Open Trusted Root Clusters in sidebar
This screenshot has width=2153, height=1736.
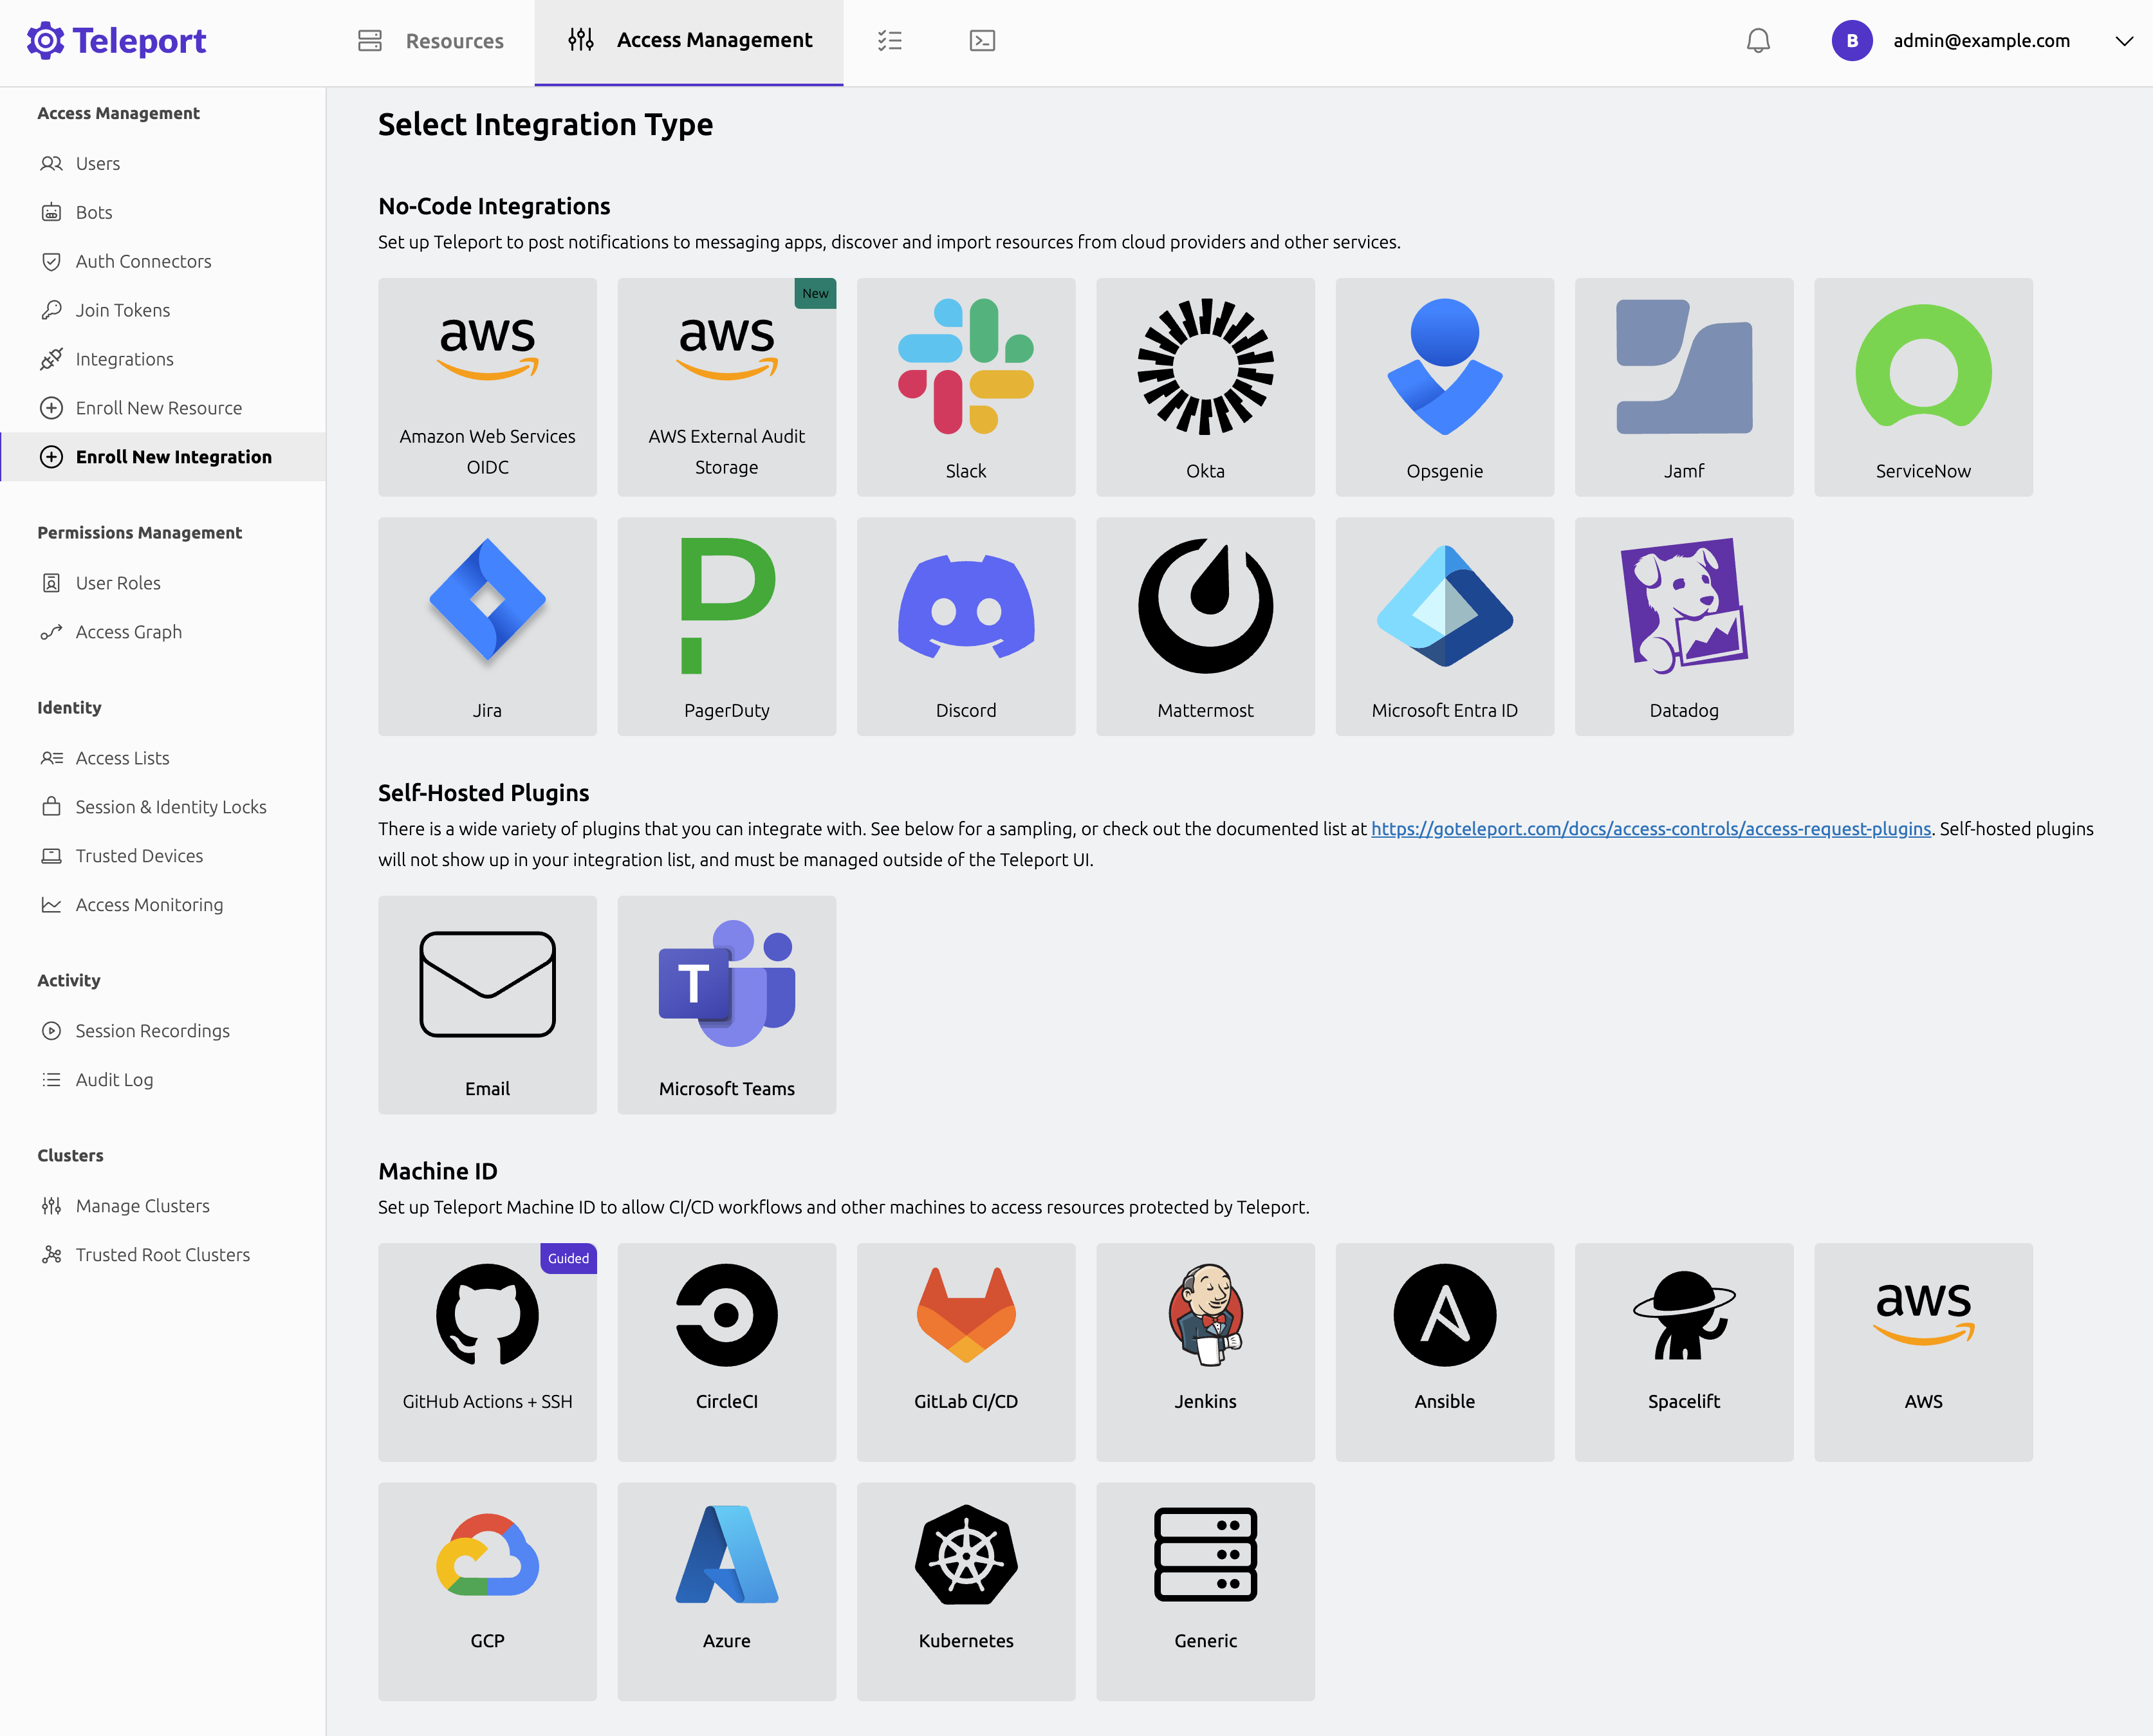[162, 1254]
